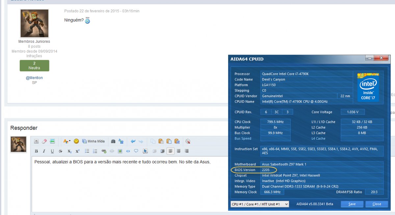Click the Responder heading
Screen dimensions: 395x215
[24, 128]
